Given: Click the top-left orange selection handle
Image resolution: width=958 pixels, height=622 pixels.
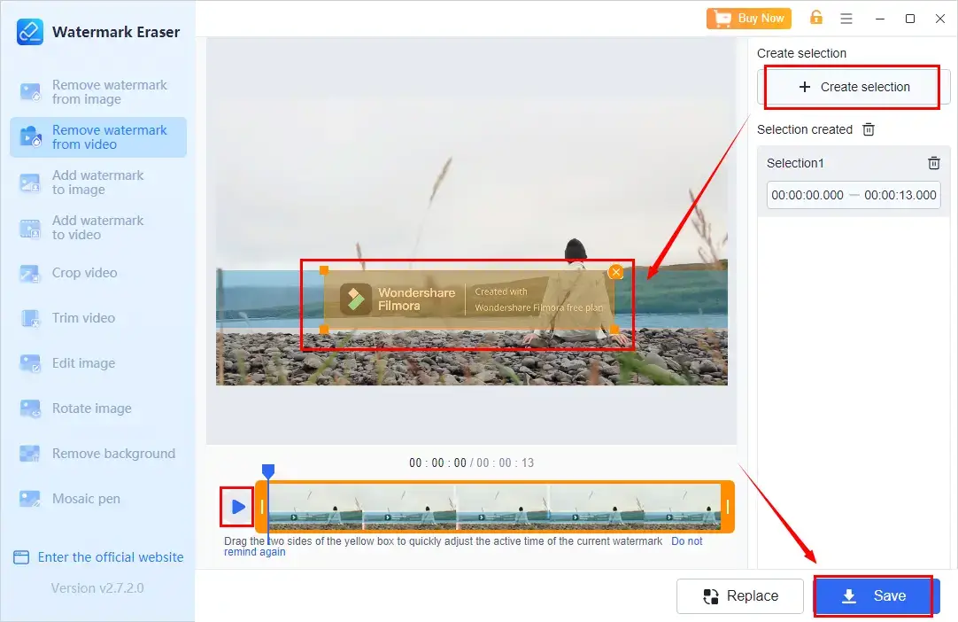Looking at the screenshot, I should [324, 270].
